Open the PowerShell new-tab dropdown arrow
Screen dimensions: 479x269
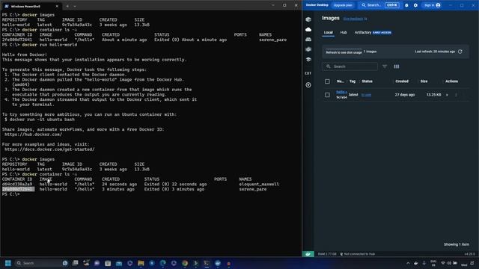pyautogui.click(x=75, y=6)
